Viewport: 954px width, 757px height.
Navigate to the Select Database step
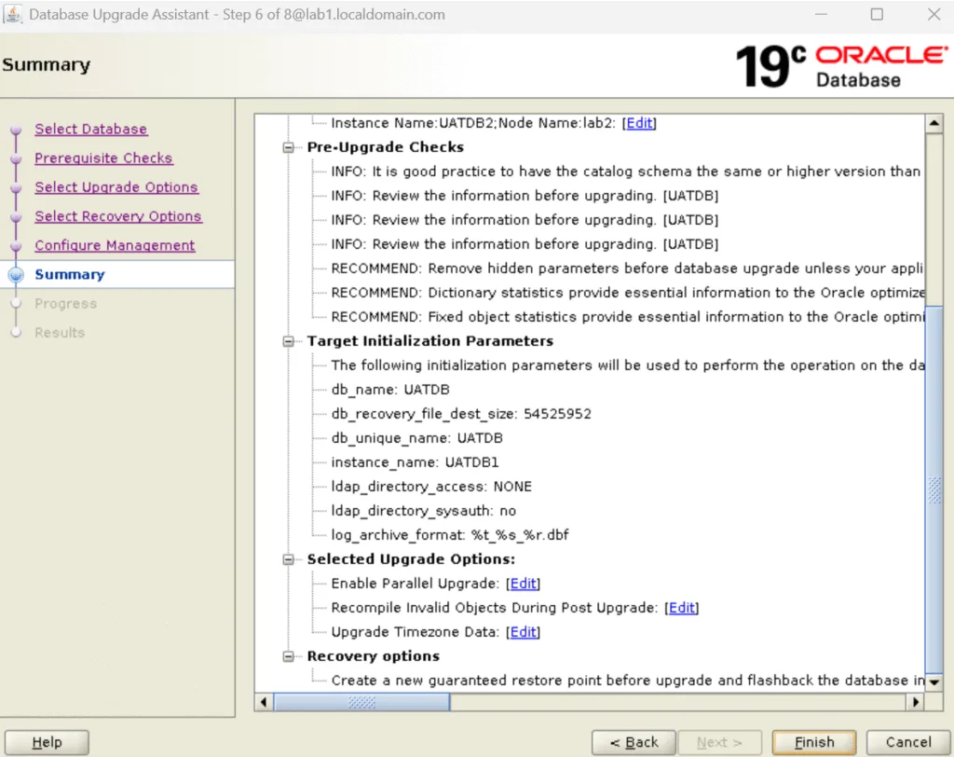[x=90, y=129]
